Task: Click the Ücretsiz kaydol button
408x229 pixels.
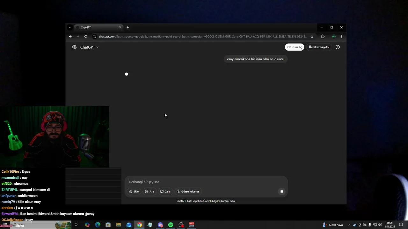Action: point(319,47)
